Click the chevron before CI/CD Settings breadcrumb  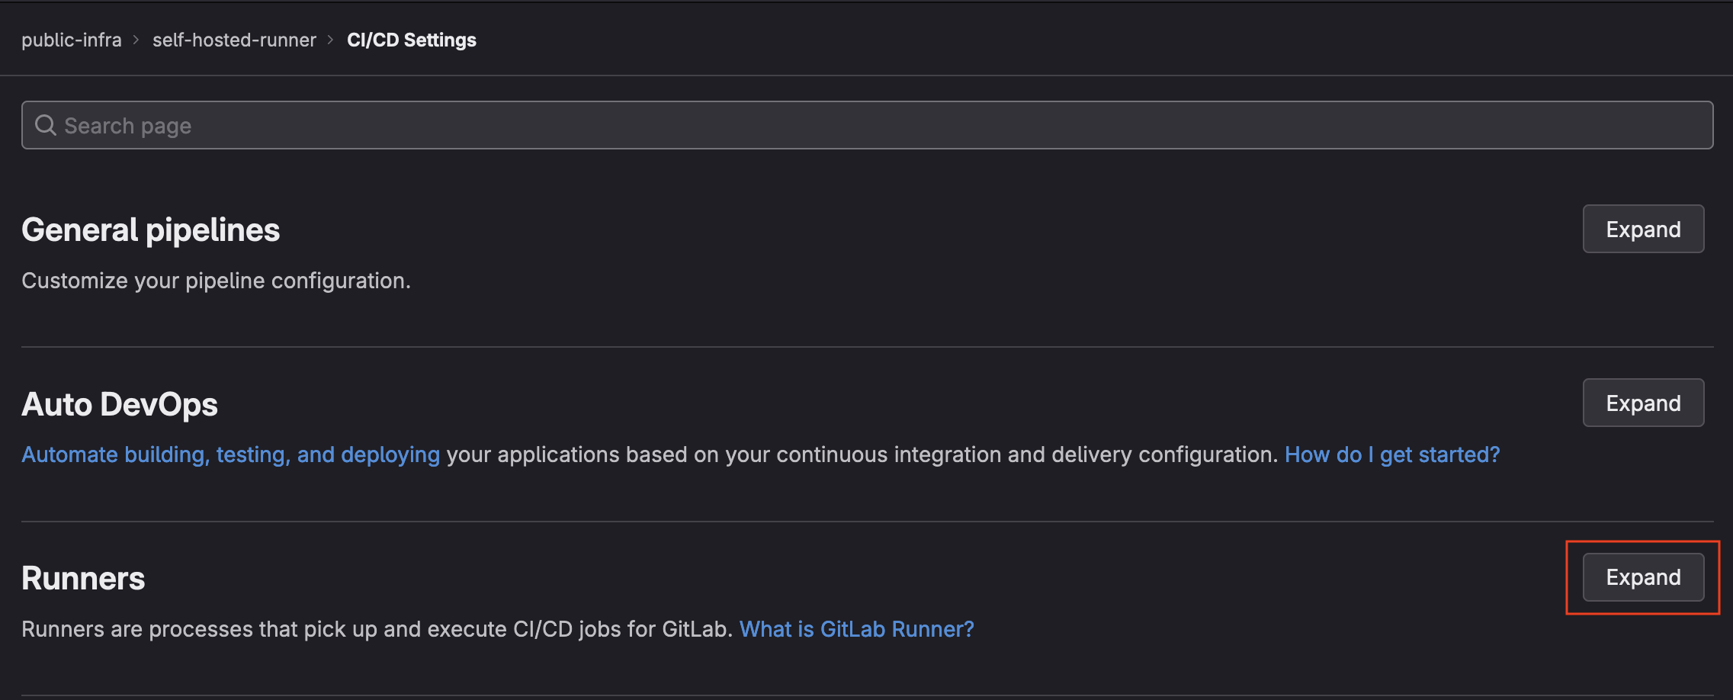point(331,40)
